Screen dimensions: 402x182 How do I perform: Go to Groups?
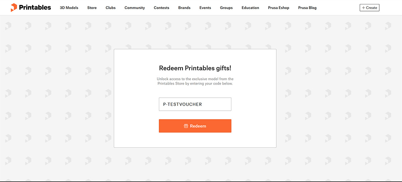[x=226, y=8]
